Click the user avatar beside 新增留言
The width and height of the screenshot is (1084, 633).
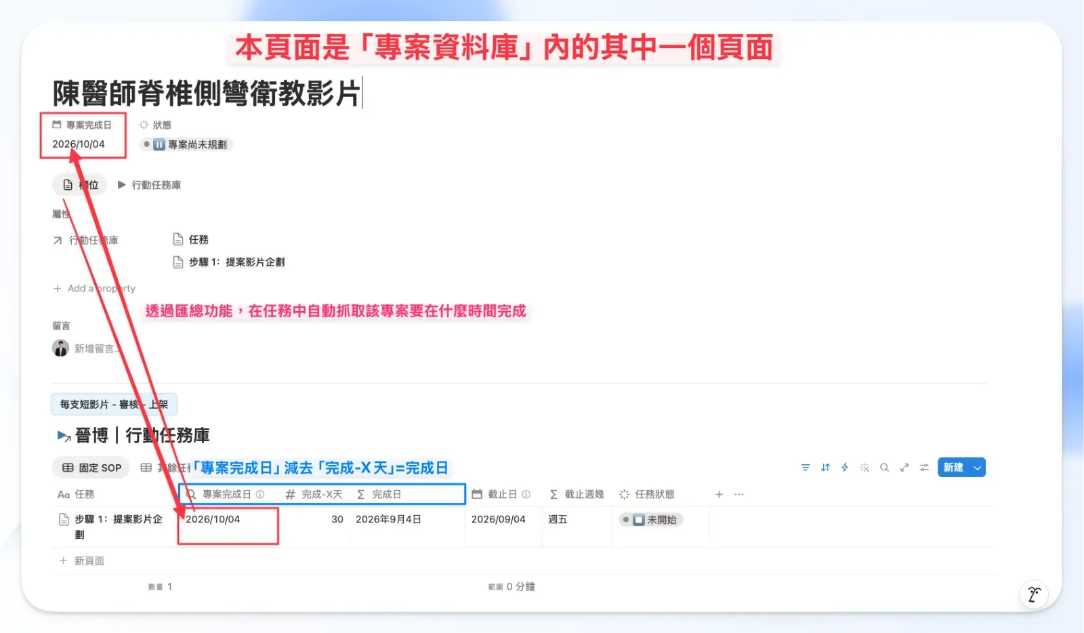60,348
